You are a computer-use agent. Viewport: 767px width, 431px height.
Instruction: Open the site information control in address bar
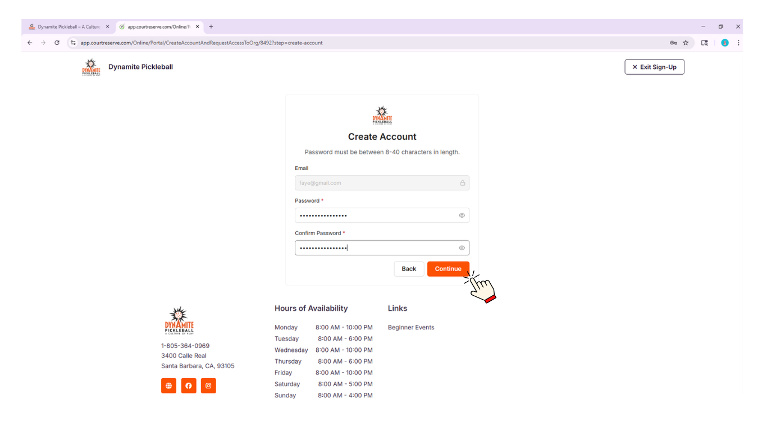[x=73, y=43]
